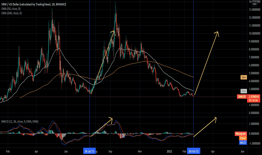Select the EMA (50, close, 0) indicator legend
This screenshot has height=155, width=262.
point(11,9)
